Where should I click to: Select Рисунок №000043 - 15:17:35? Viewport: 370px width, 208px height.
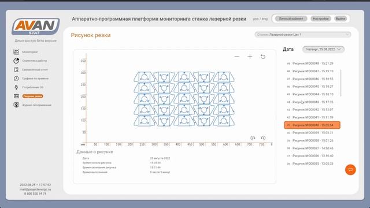[312, 102]
